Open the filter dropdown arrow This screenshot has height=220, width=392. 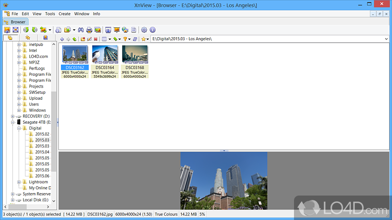(x=129, y=39)
